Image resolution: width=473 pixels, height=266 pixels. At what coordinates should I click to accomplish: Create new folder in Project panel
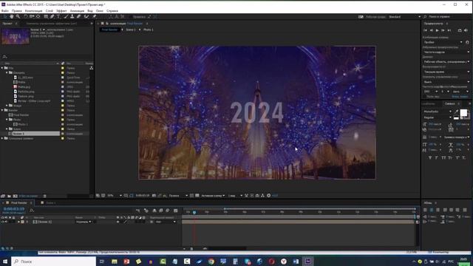coord(9,196)
